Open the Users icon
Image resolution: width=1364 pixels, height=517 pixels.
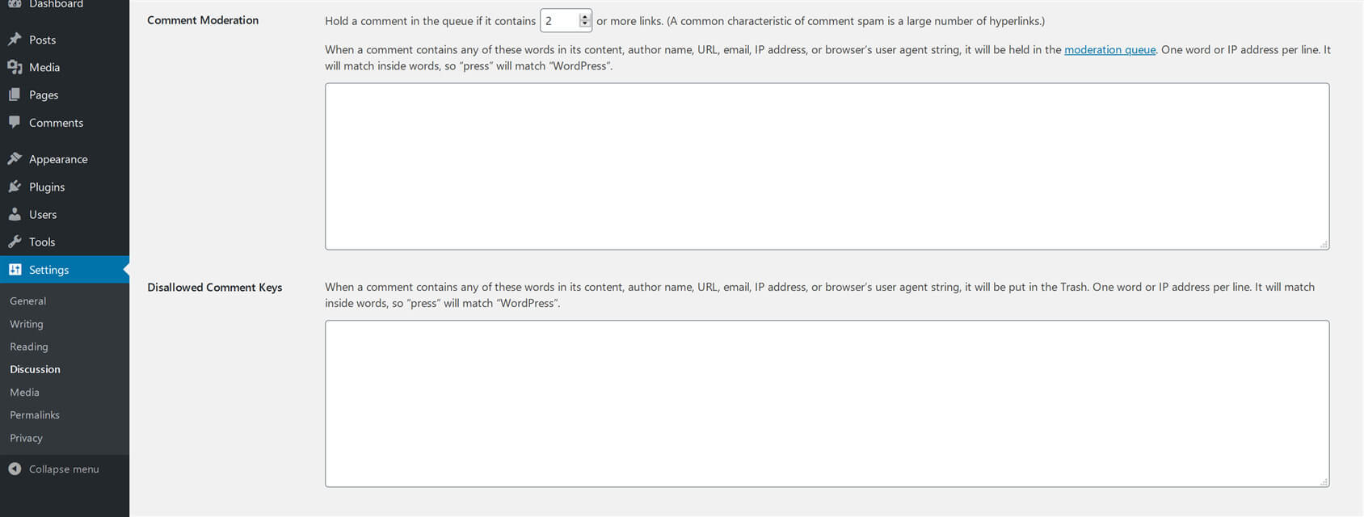[15, 214]
